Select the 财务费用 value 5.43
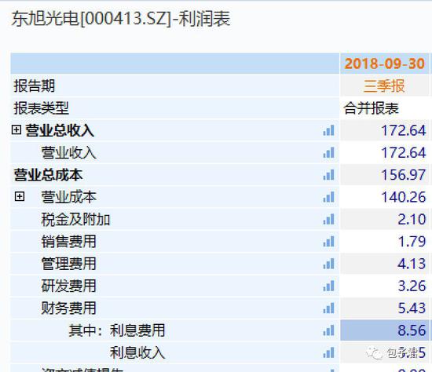 click(x=385, y=308)
